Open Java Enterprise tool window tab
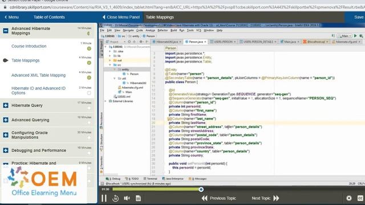Screen dimensions: 365x205 coord(173,179)
